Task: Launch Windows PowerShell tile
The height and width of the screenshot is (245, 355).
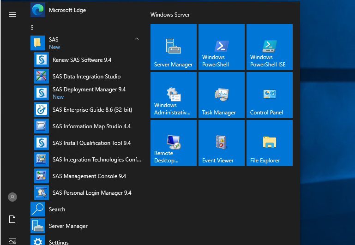Action: (x=221, y=47)
